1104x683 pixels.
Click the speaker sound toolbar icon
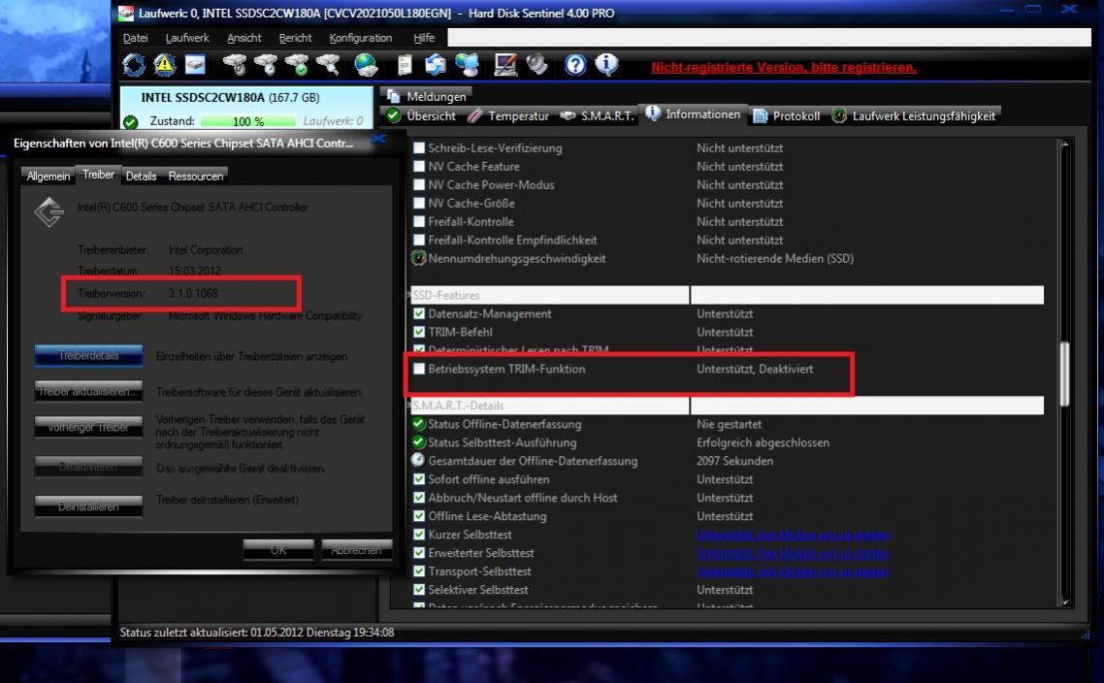coord(536,65)
